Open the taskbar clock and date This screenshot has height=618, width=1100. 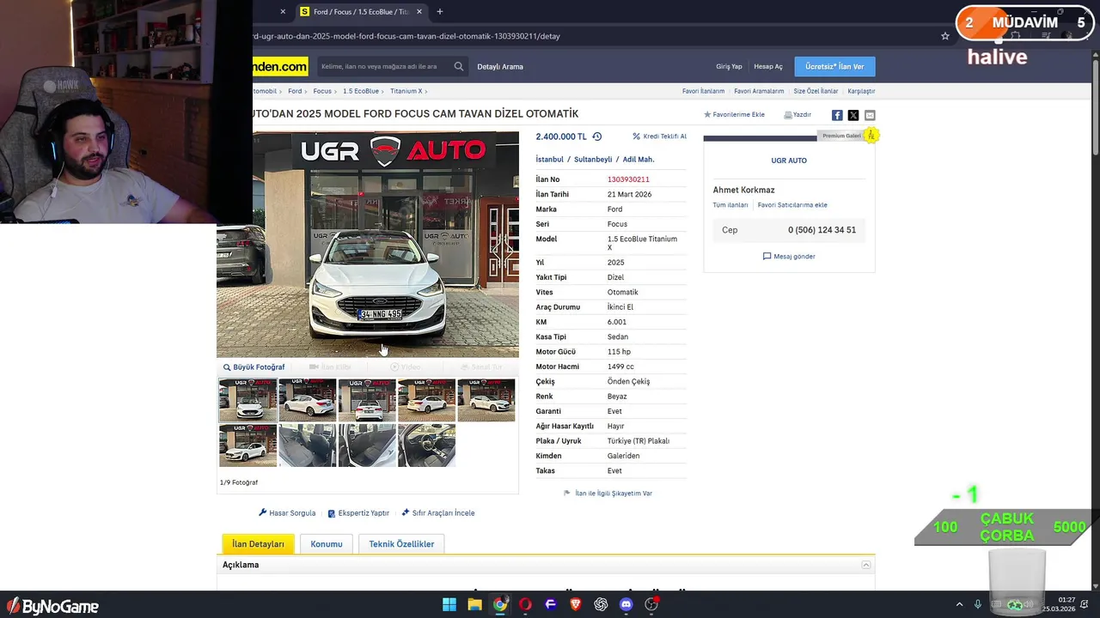coord(1059,604)
